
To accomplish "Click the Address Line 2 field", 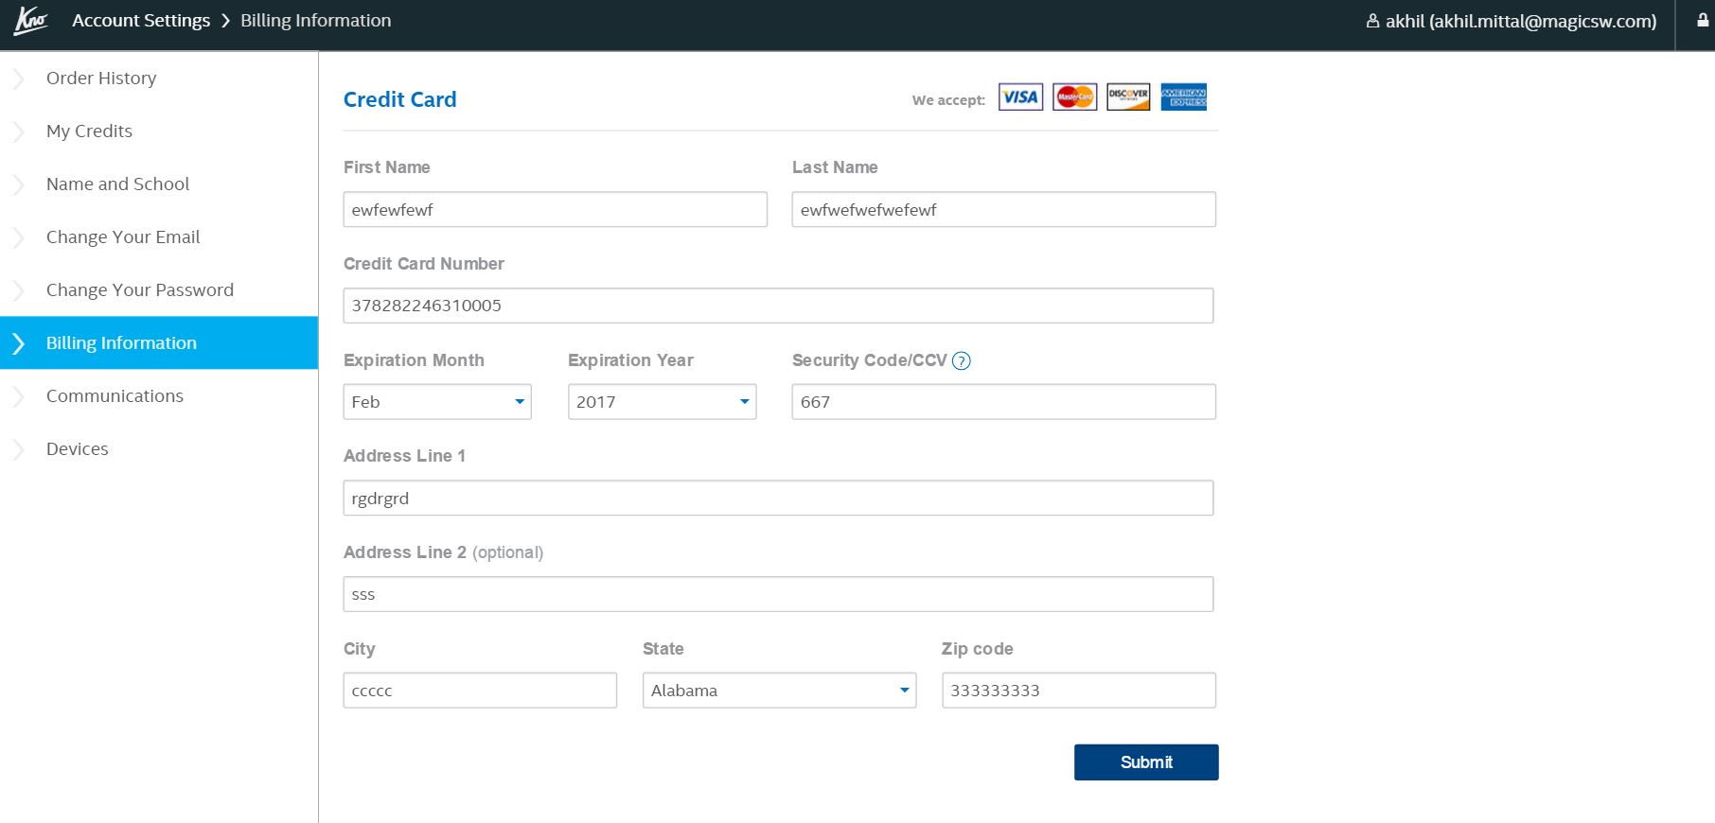I will (778, 594).
